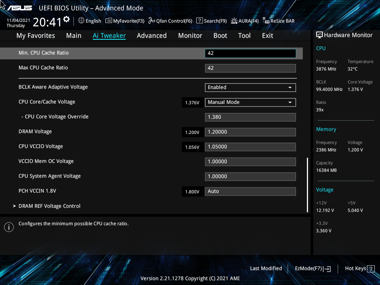Click the ReSize BAR icon
This screenshot has width=380, height=285.
point(266,21)
